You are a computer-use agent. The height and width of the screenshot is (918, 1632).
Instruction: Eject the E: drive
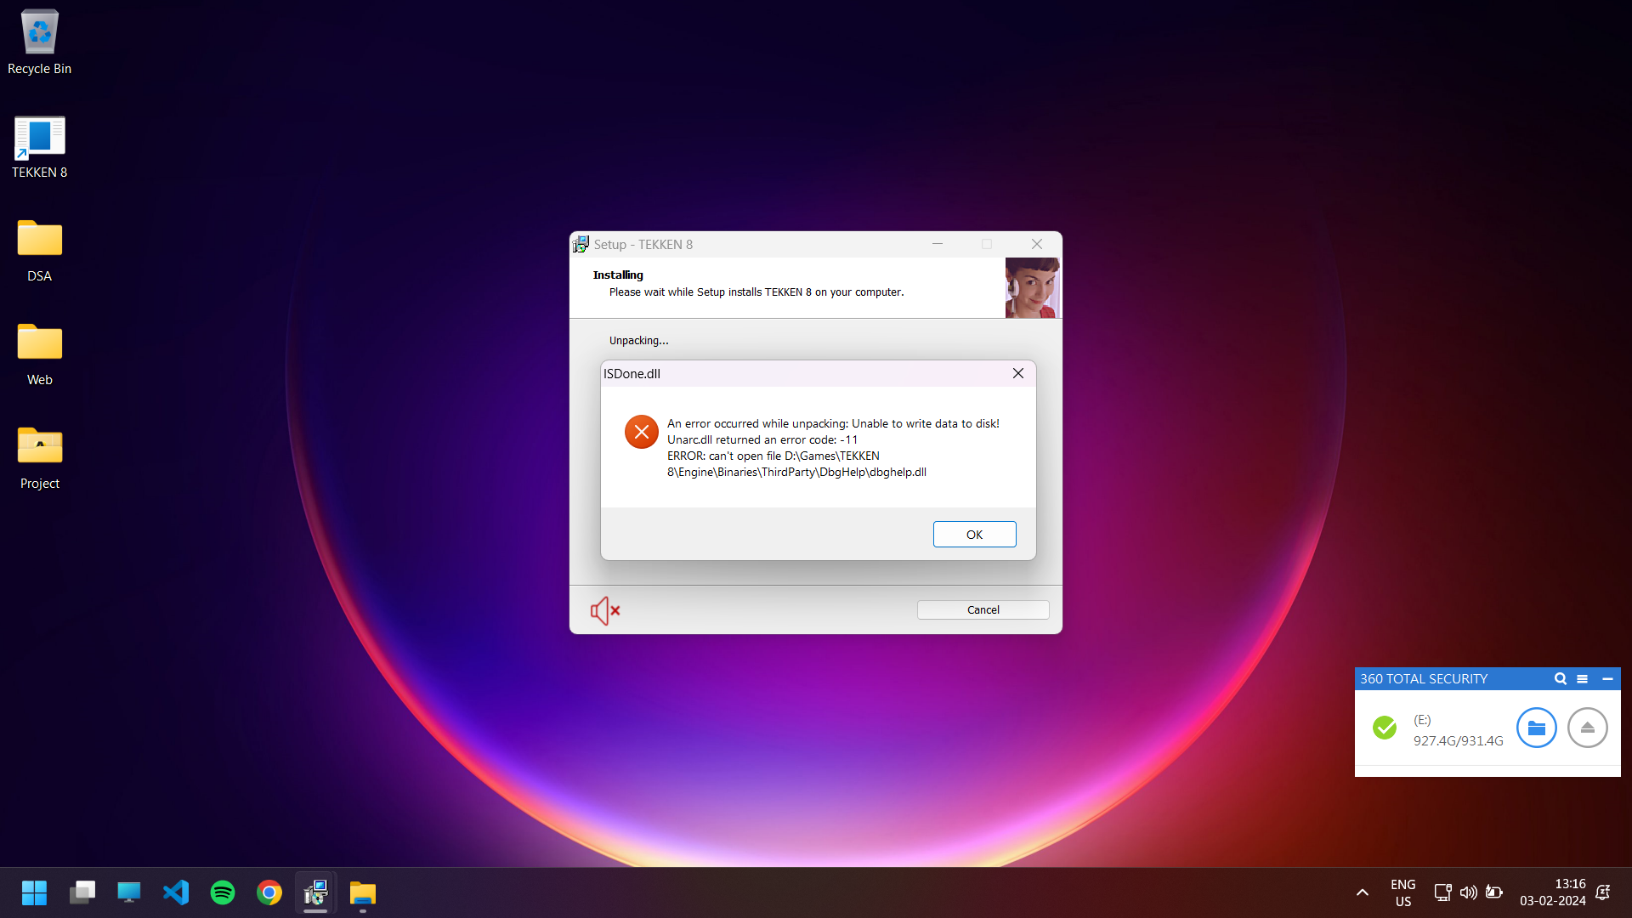pyautogui.click(x=1588, y=728)
